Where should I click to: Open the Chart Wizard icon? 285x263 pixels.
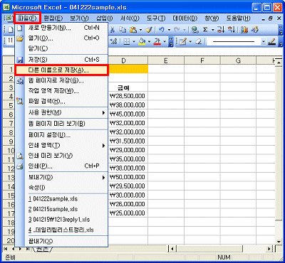point(244,30)
